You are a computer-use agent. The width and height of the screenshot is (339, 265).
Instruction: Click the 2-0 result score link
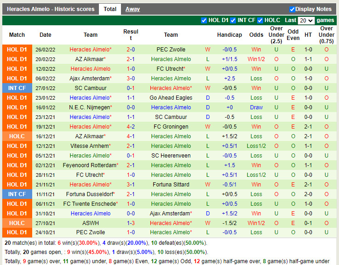[131, 50]
